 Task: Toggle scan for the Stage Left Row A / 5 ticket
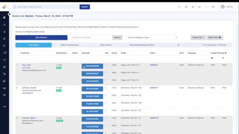click(x=92, y=81)
